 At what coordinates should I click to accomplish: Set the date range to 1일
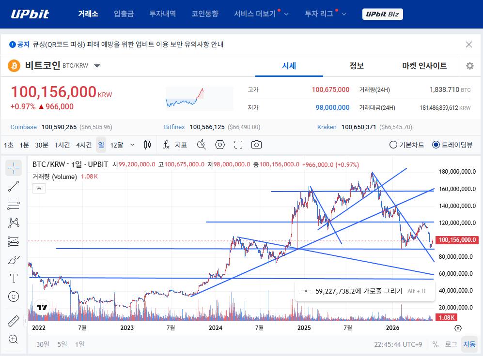[80, 344]
